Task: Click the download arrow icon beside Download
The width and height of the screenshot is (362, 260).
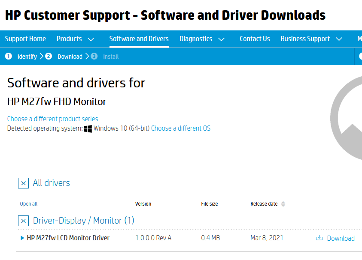Action: [319, 238]
